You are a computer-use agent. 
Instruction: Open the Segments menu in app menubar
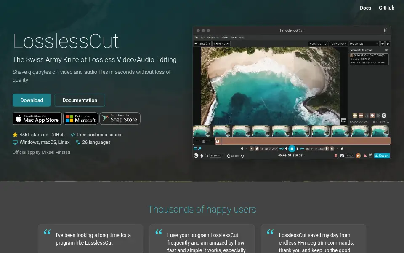click(213, 38)
